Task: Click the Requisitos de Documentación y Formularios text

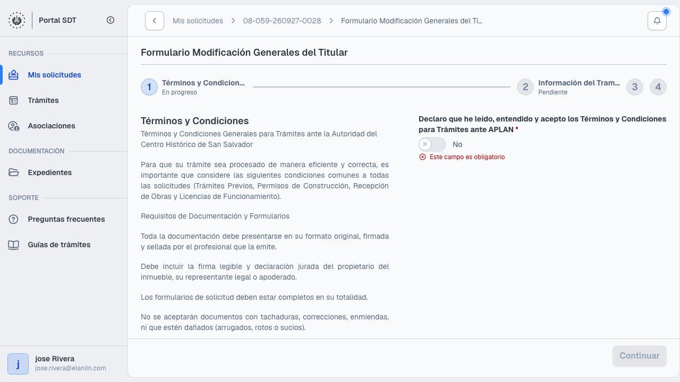Action: 215,216
